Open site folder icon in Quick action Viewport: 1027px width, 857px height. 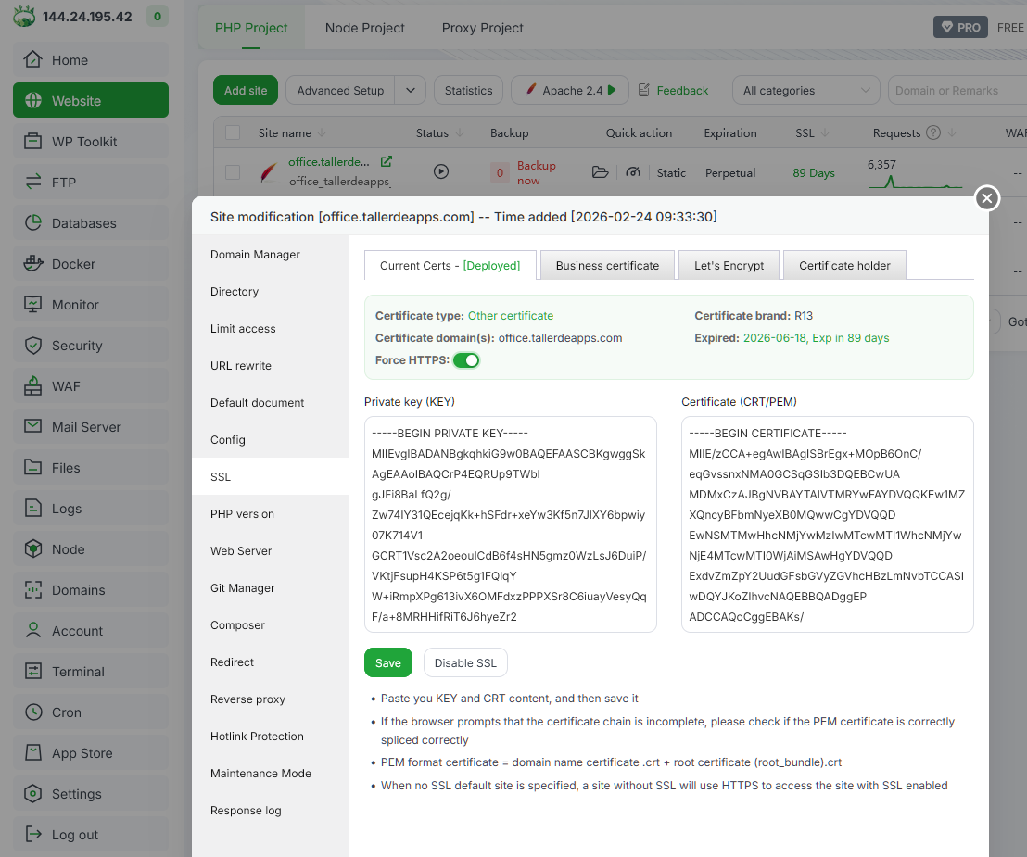coord(600,172)
